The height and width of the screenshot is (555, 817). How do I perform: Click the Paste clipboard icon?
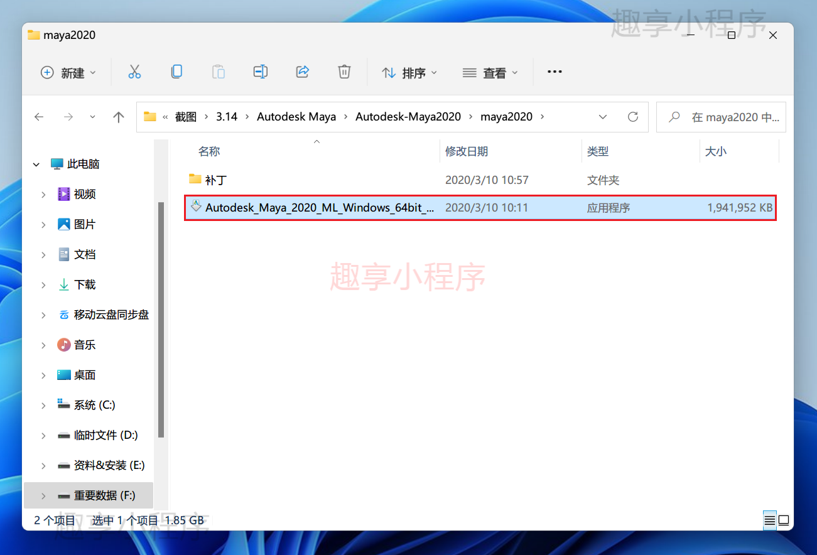[219, 72]
